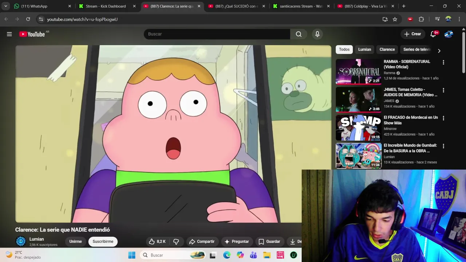466x262 pixels.
Task: Switch to the Stream - Kick Dashboard tab
Action: 106,6
